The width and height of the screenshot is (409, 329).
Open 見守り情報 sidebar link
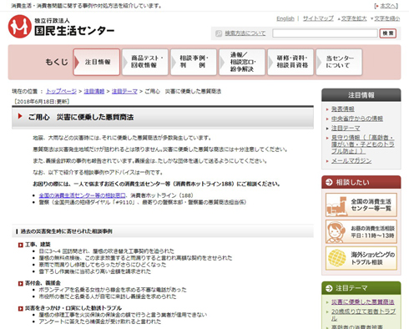pyautogui.click(x=363, y=144)
